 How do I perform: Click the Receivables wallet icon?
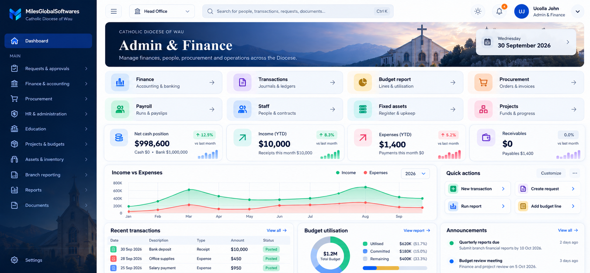point(486,138)
